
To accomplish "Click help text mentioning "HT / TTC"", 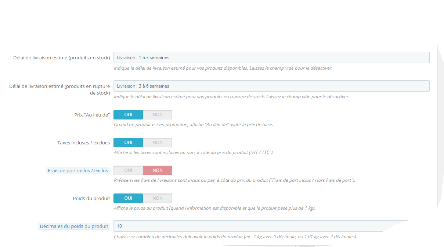I will [x=194, y=153].
